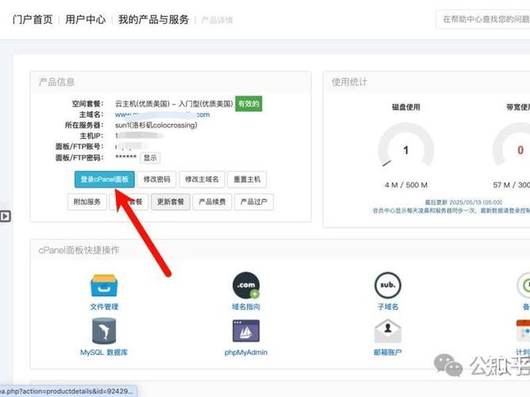530x397 pixels.
Task: Click the 更新套餐 button
Action: pyautogui.click(x=171, y=202)
